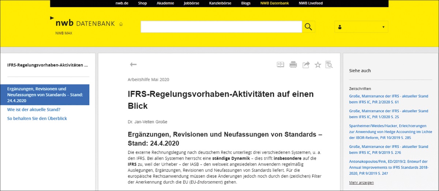439x191 pixels.
Task: Select 'Wie ist der aktuelle Stand?' section
Action: pyautogui.click(x=34, y=109)
